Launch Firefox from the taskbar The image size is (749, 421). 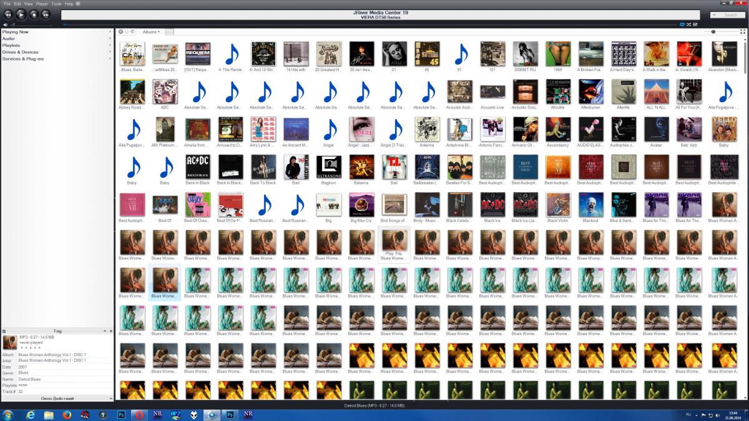point(67,415)
